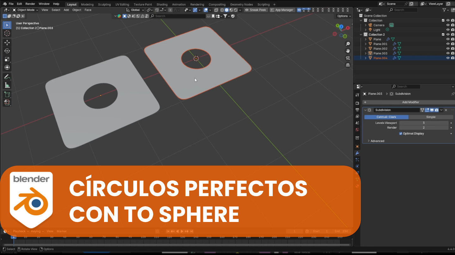Open the Object properties tab

357,146
